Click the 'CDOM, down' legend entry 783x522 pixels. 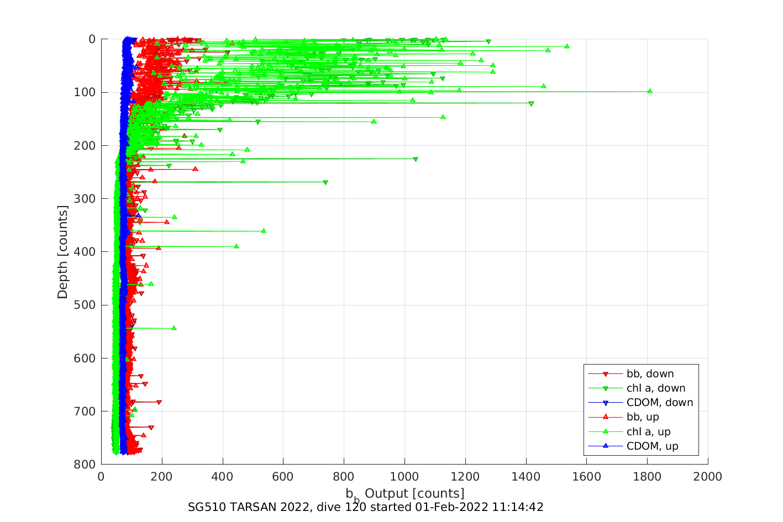(660, 403)
